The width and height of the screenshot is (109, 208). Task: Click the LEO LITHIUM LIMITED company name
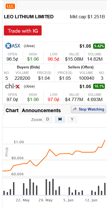click(29, 17)
